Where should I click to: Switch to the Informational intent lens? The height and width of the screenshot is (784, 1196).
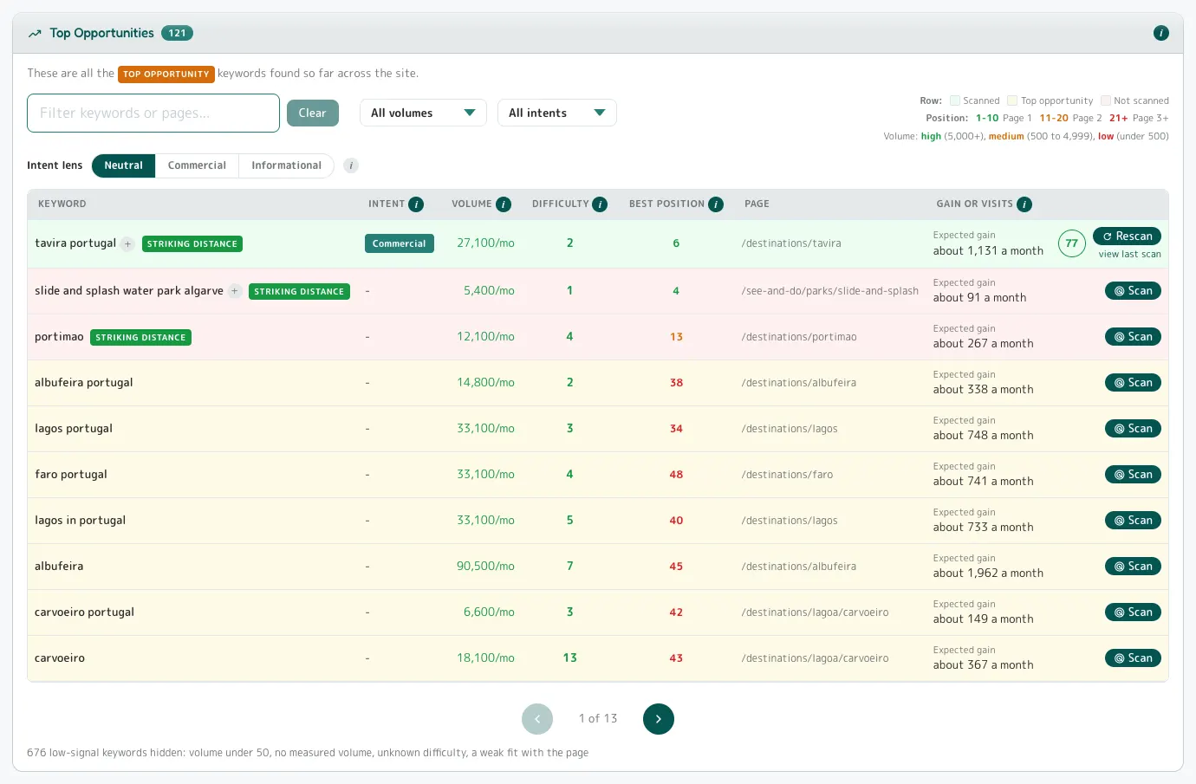(286, 165)
